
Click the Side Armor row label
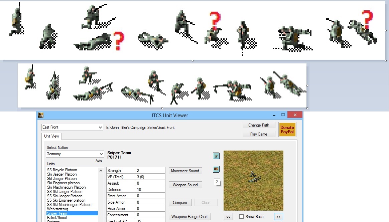click(x=121, y=202)
